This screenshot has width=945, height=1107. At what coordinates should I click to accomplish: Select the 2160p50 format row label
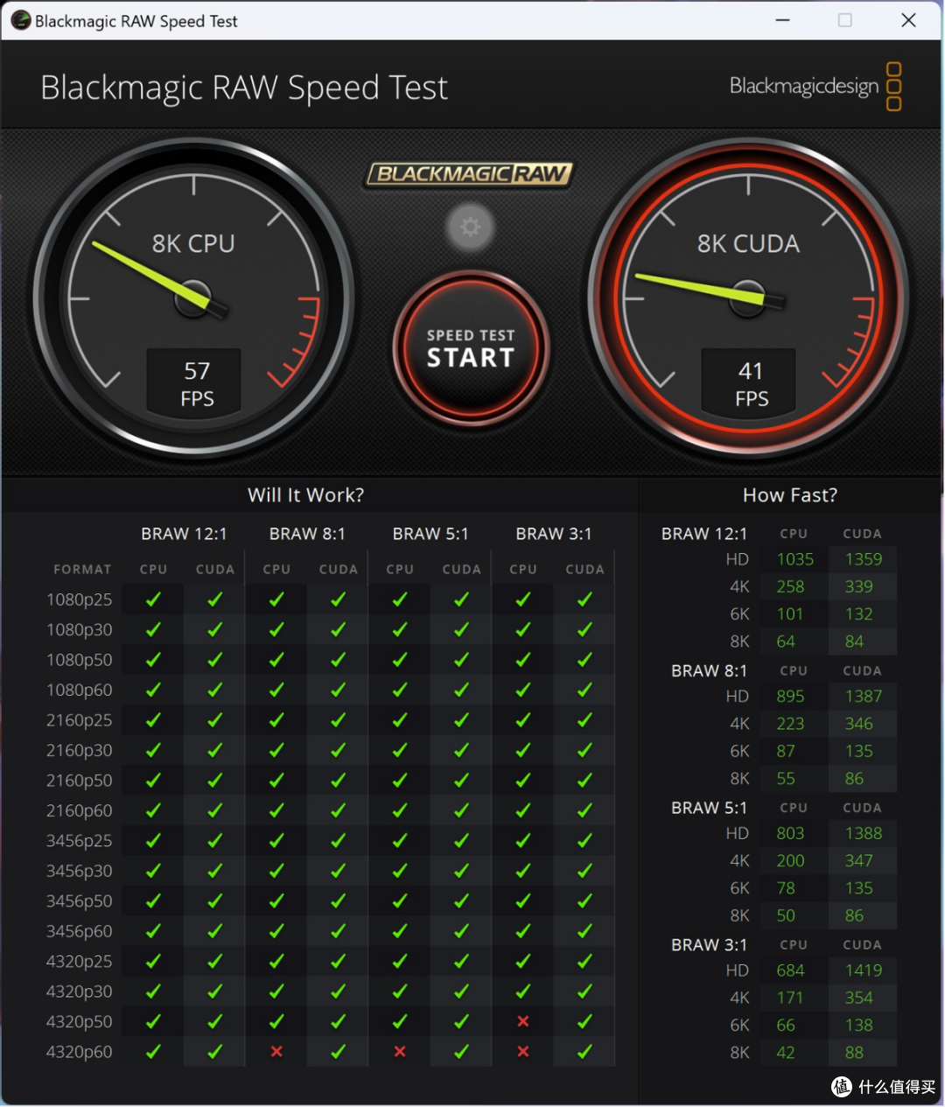tap(80, 781)
